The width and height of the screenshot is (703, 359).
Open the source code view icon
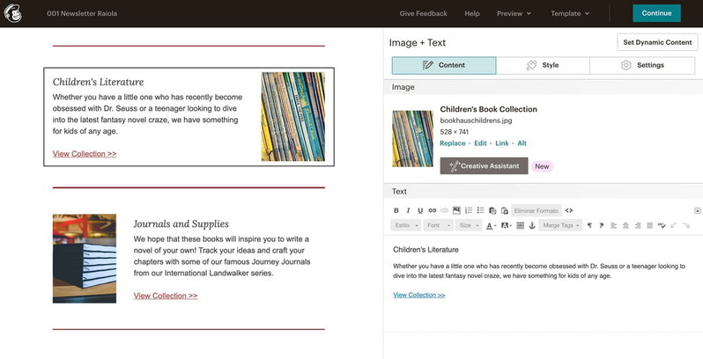coord(569,210)
